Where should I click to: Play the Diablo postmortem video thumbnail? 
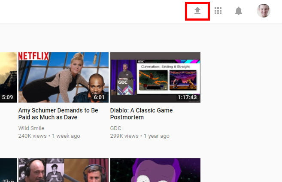[155, 77]
